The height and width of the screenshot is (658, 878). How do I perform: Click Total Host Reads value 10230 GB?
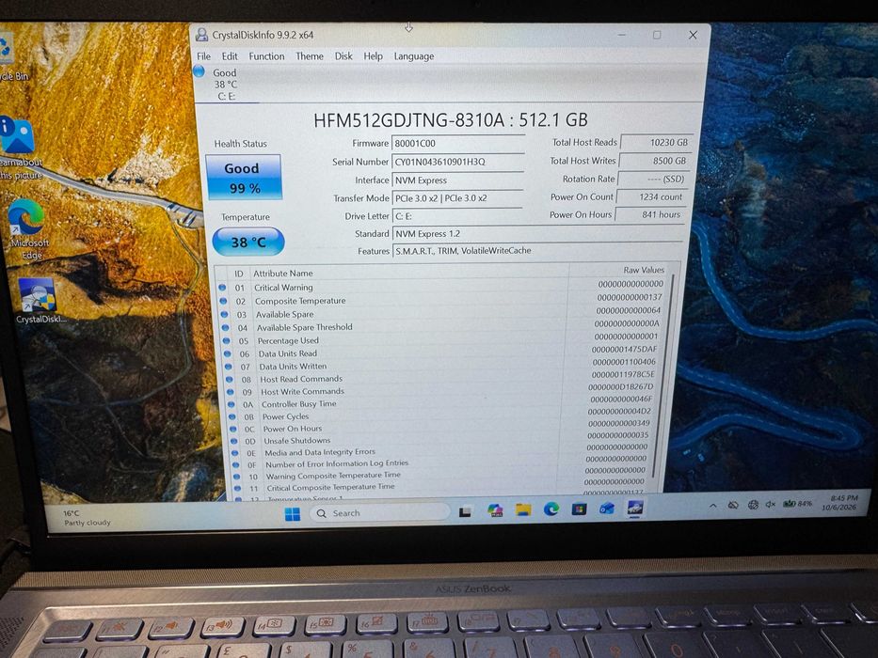point(657,142)
